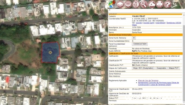Follow the Temblores USGS link
This screenshot has height=105, width=185.
[x=174, y=23]
